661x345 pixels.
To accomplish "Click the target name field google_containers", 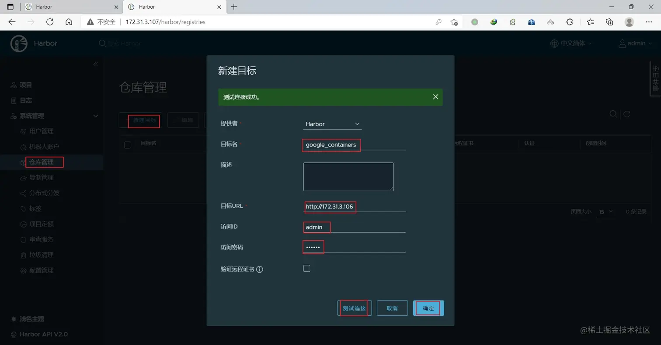I will coord(355,144).
